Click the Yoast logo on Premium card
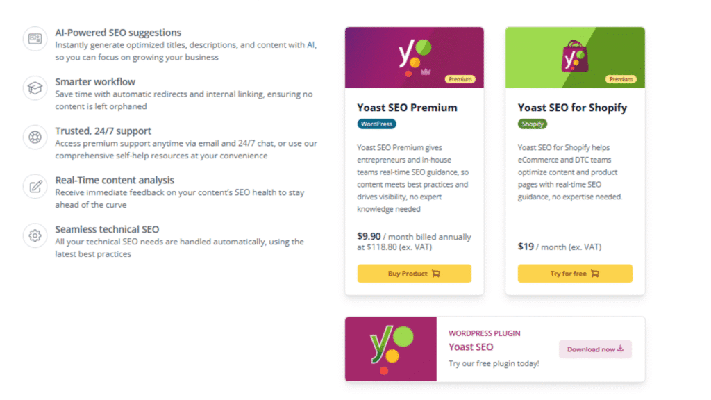 pyautogui.click(x=414, y=56)
